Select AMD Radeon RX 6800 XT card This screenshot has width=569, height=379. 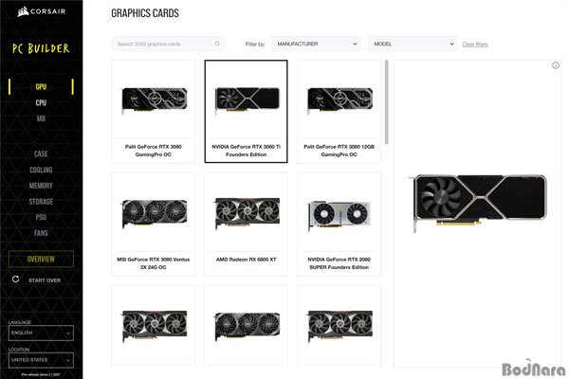click(x=246, y=225)
